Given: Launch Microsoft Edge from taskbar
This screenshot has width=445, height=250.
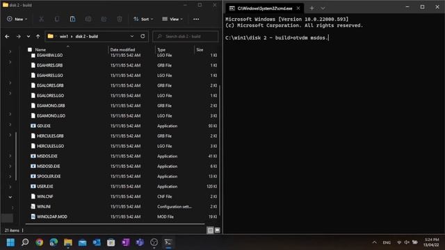Looking at the screenshot, I should click(54, 242).
